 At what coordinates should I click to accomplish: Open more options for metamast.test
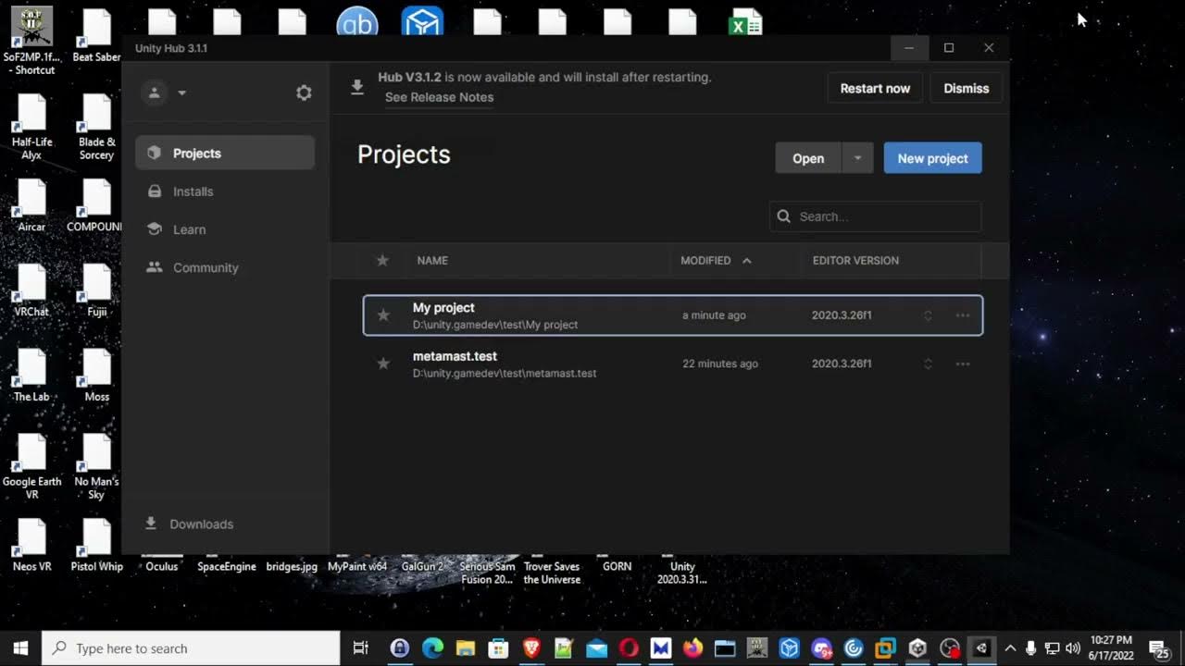(963, 364)
